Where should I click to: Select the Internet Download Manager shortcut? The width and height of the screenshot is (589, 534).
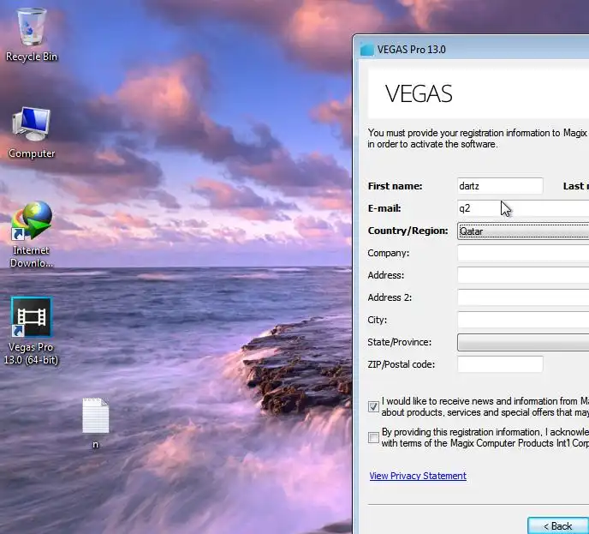32,234
